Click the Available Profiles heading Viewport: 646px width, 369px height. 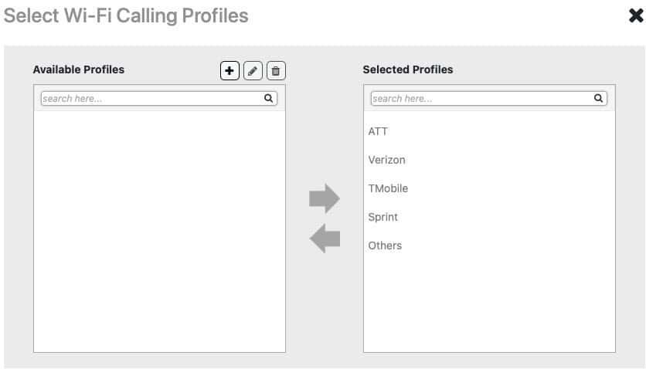(79, 69)
